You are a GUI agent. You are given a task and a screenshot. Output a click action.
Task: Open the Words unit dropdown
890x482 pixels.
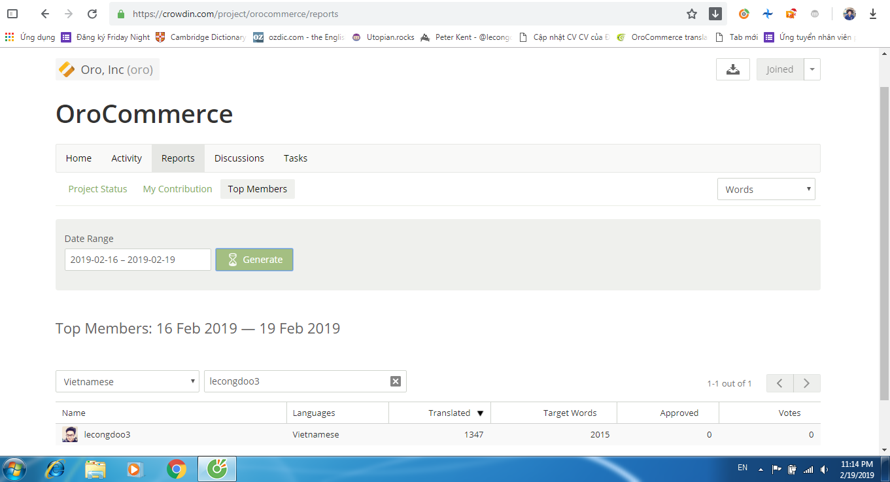coord(766,190)
